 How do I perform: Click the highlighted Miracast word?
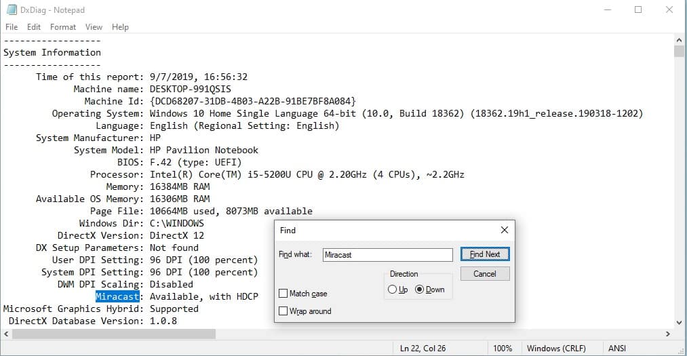[117, 296]
